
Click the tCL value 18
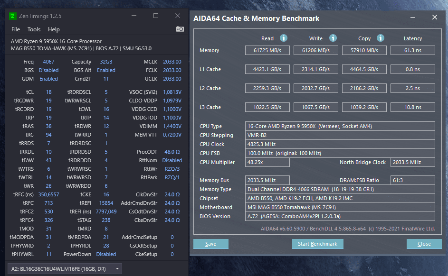point(49,92)
